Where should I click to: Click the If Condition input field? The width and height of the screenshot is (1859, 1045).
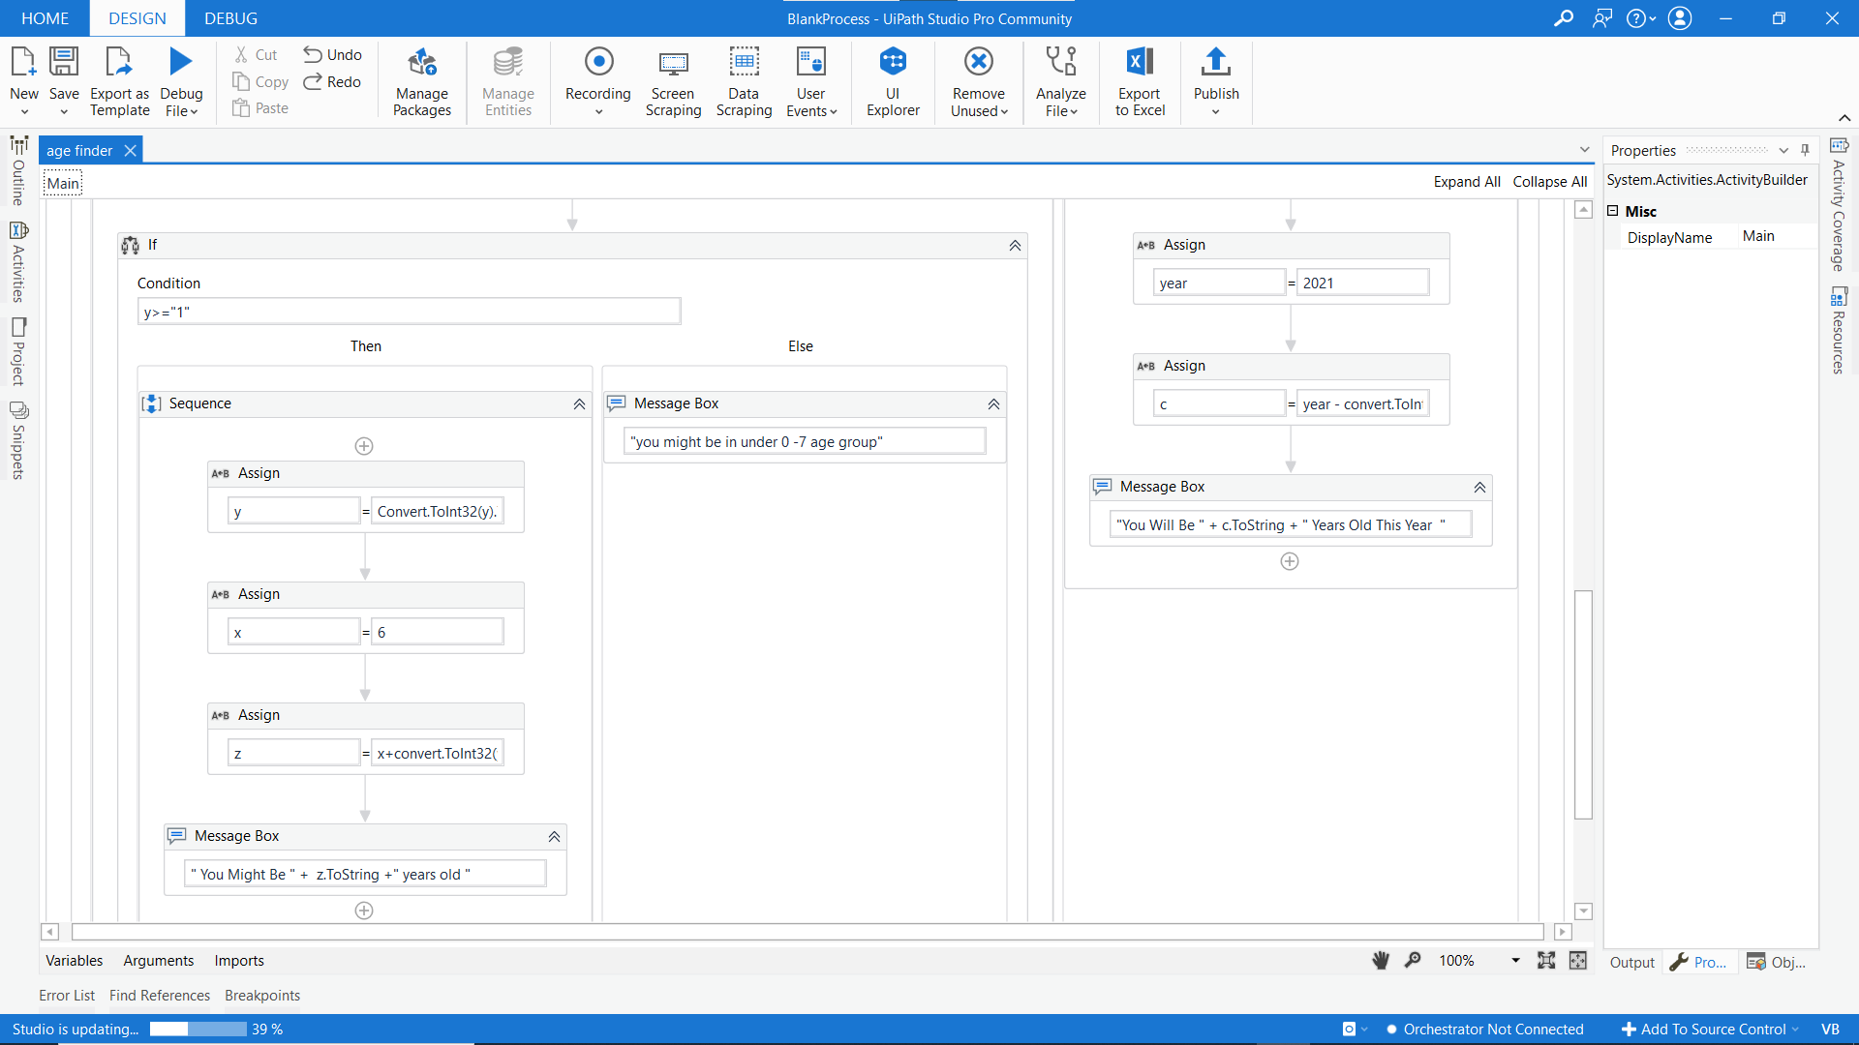click(x=409, y=312)
